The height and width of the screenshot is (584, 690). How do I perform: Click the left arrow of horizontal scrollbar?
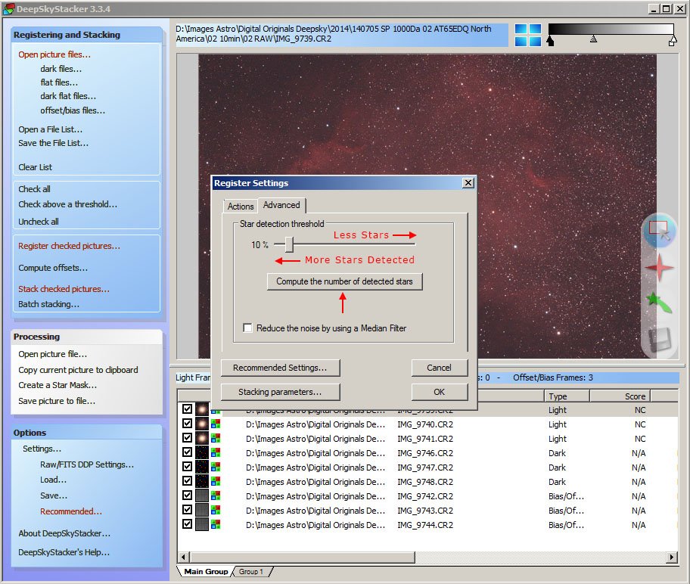coord(184,558)
